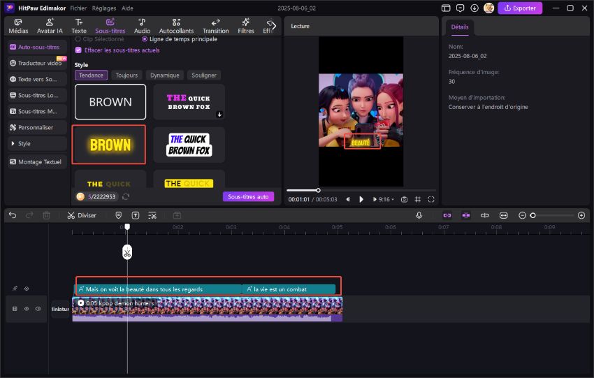Open Auto-sous-titres in sidebar
This screenshot has height=378, width=594.
[x=37, y=47]
